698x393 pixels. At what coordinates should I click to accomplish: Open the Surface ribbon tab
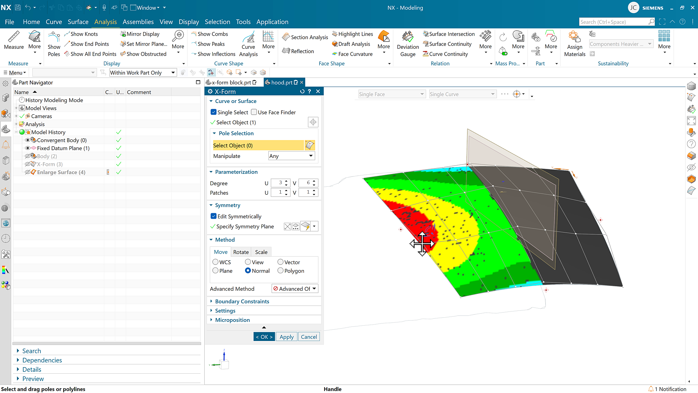pyautogui.click(x=78, y=22)
